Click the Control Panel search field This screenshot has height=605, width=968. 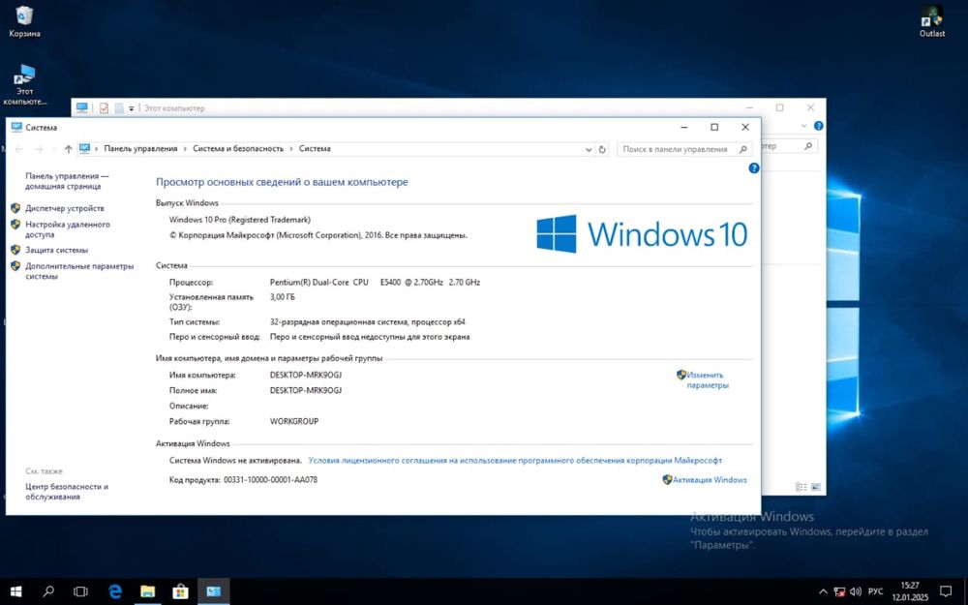(678, 149)
